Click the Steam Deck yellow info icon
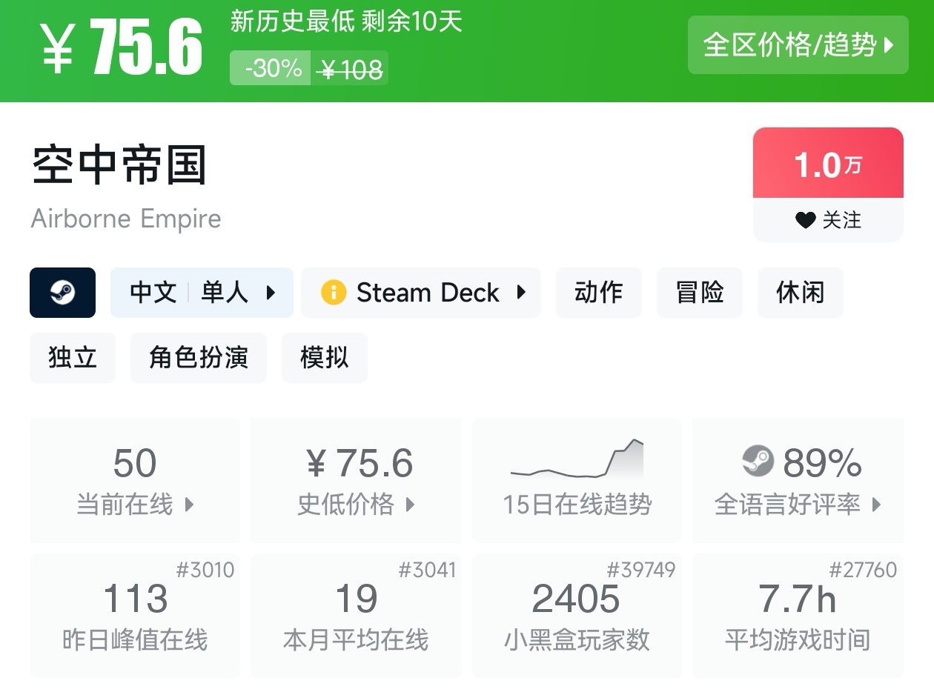 coord(334,293)
